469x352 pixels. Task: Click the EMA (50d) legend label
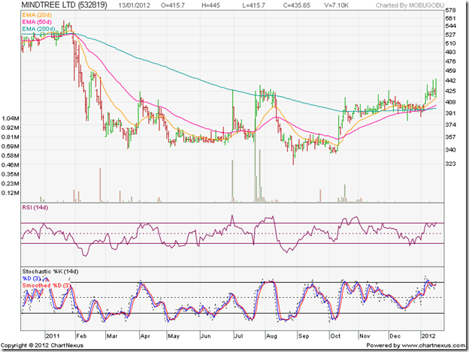37,22
